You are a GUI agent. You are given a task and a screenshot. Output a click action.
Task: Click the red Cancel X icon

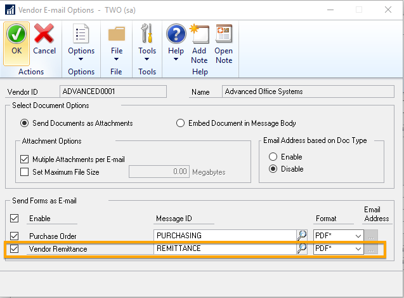tap(44, 34)
